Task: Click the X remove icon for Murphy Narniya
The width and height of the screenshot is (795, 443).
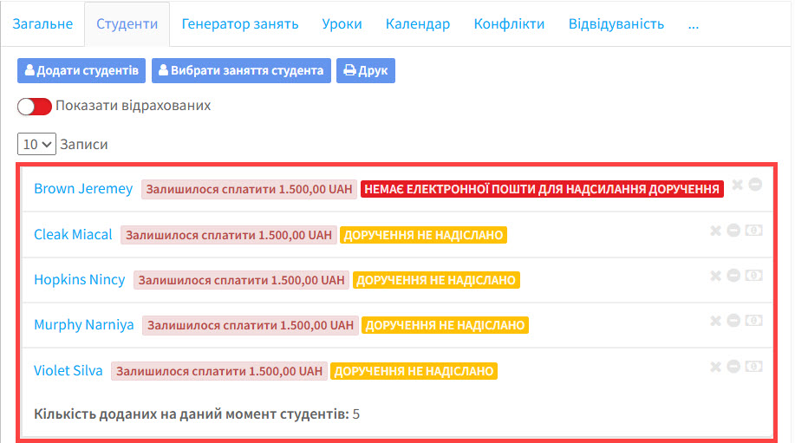Action: pos(715,321)
